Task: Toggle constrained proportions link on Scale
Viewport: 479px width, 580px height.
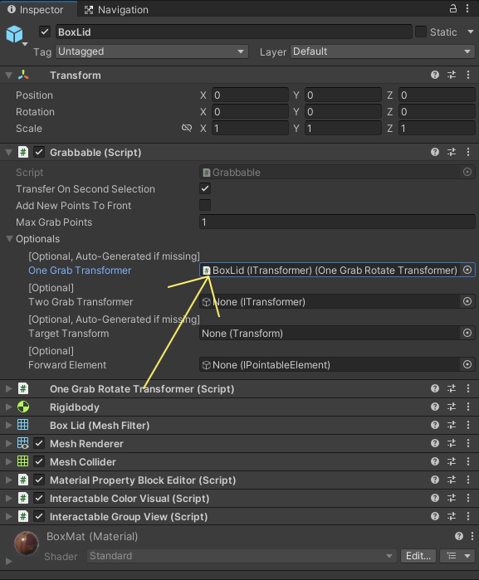Action: pos(187,128)
